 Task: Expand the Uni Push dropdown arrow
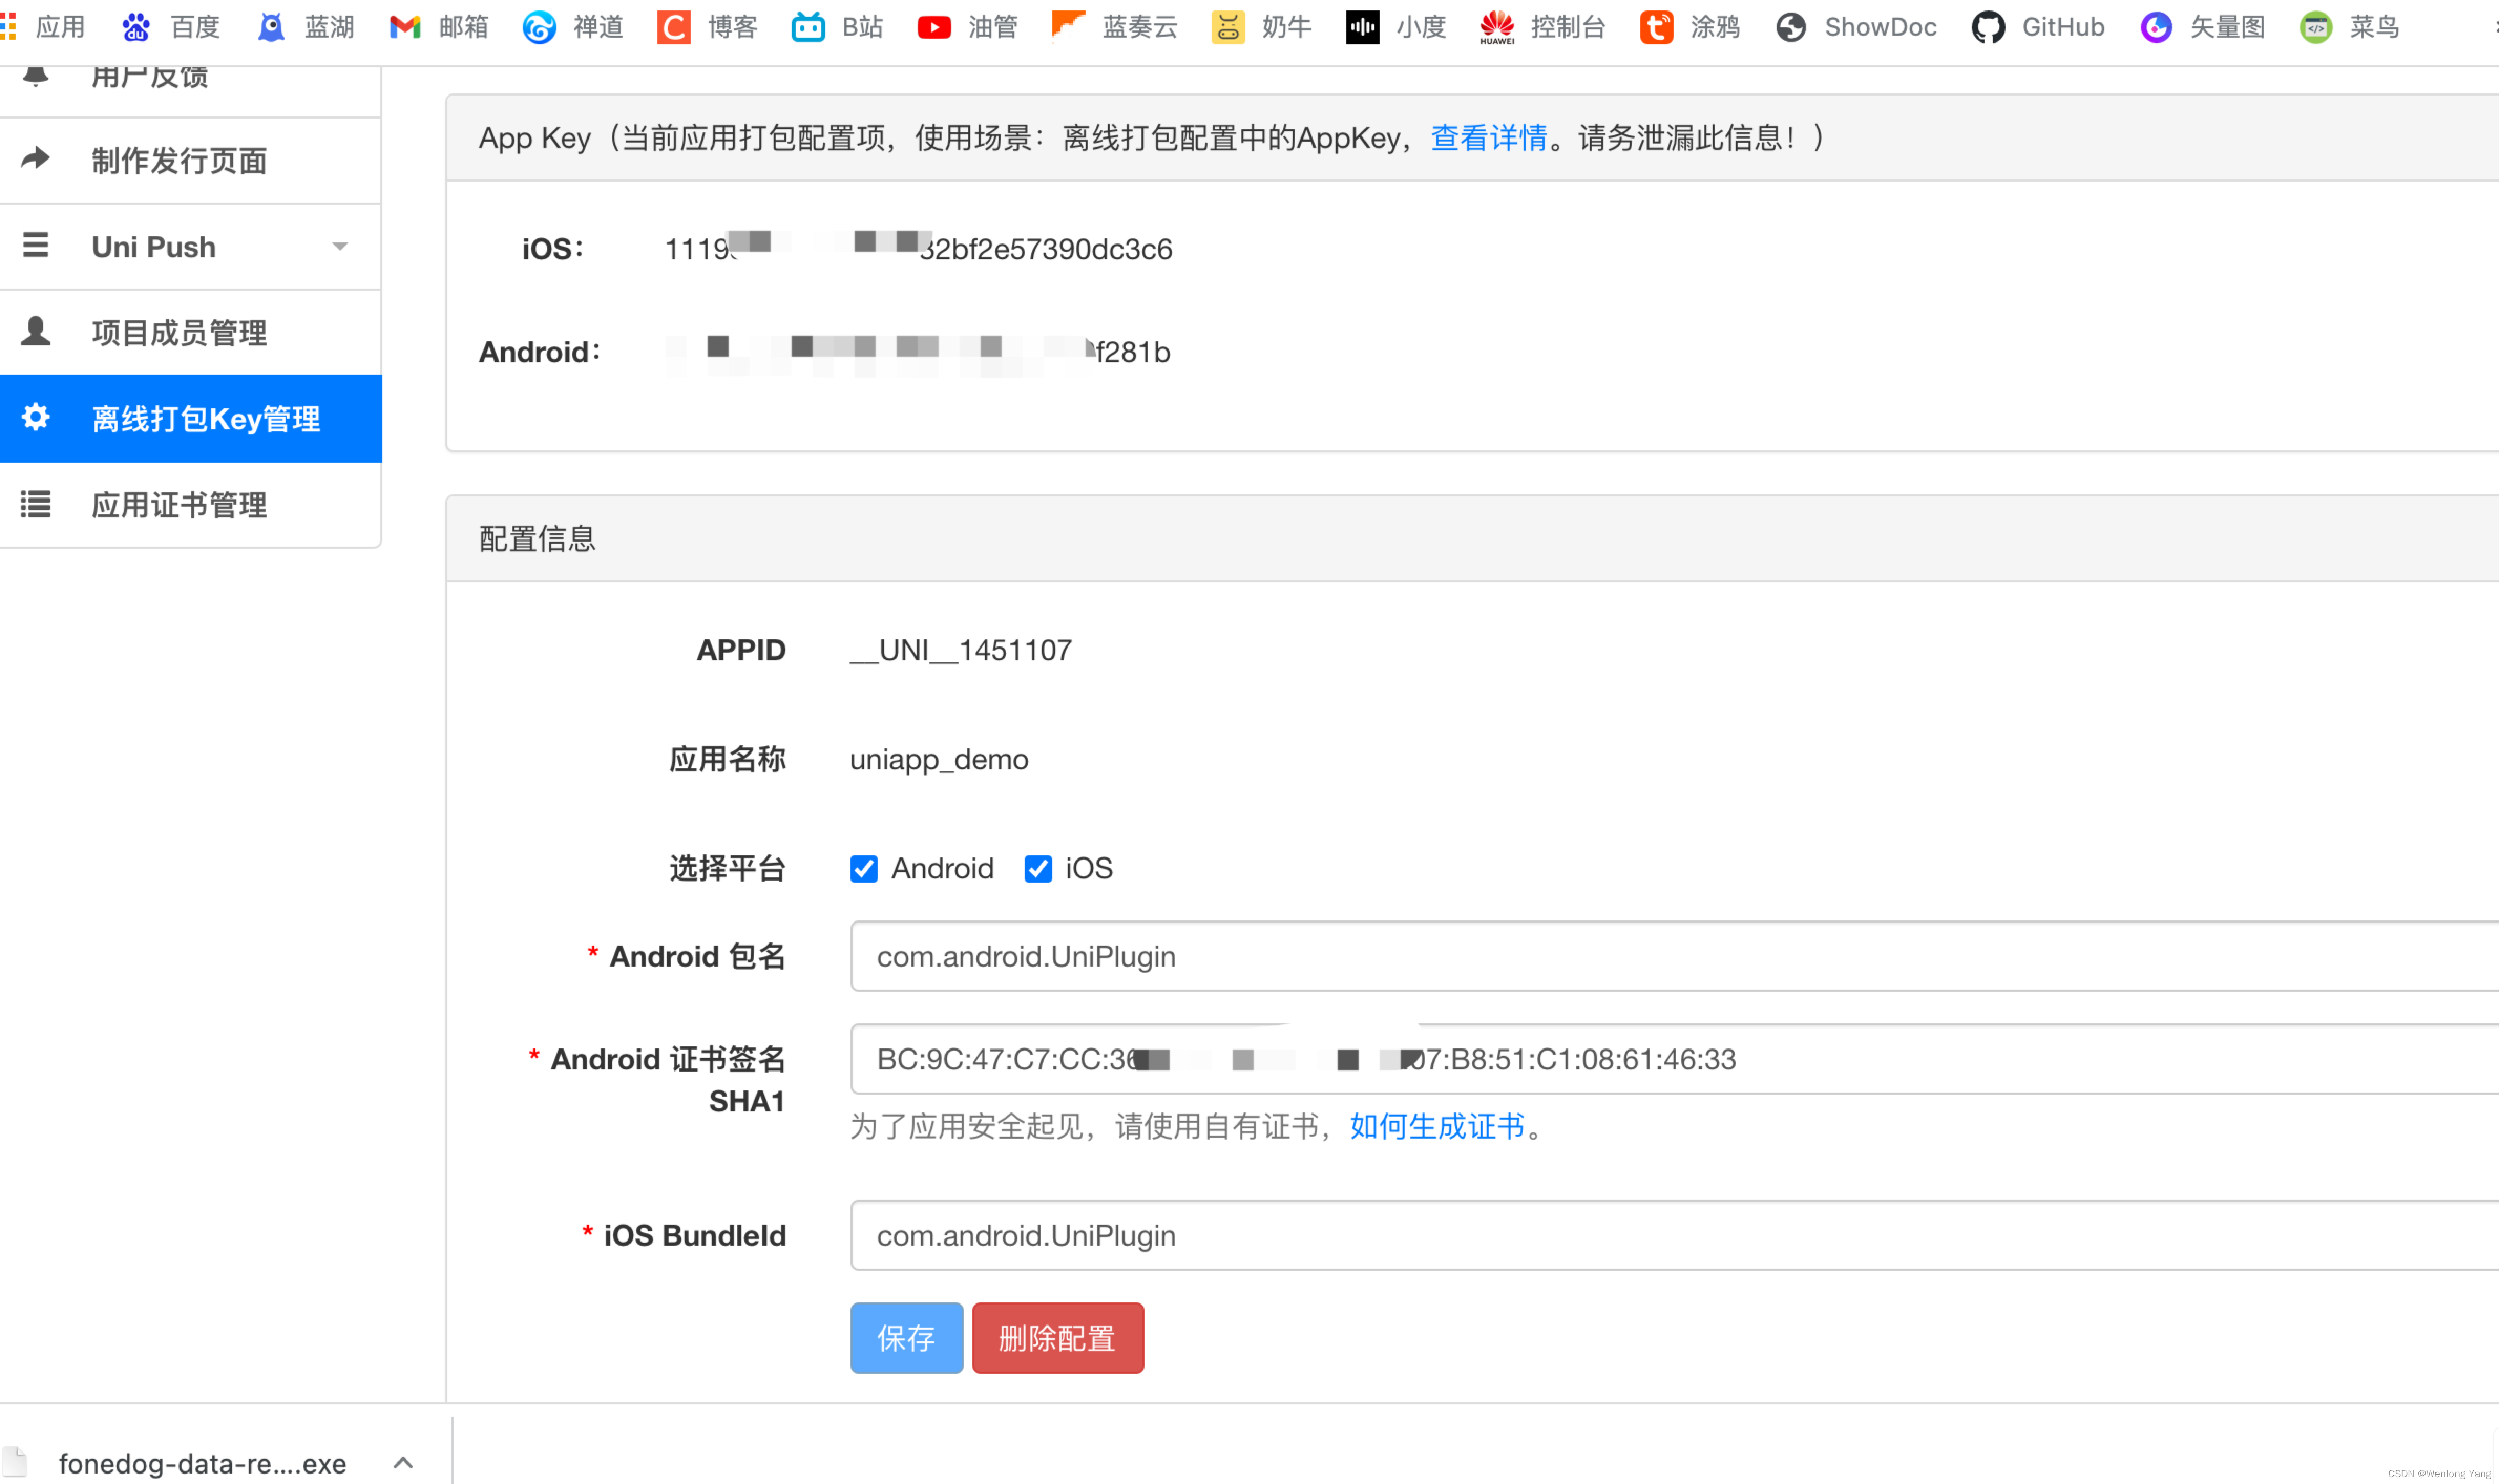pos(340,246)
